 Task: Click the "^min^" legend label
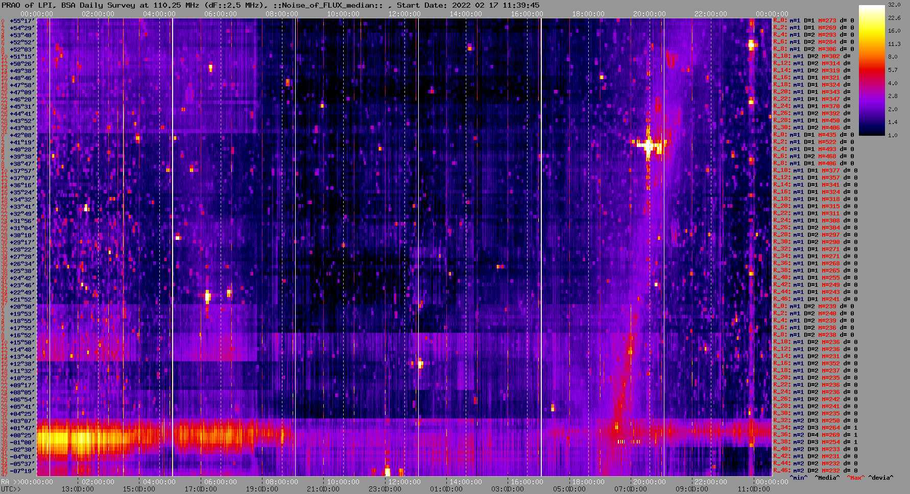[798, 478]
